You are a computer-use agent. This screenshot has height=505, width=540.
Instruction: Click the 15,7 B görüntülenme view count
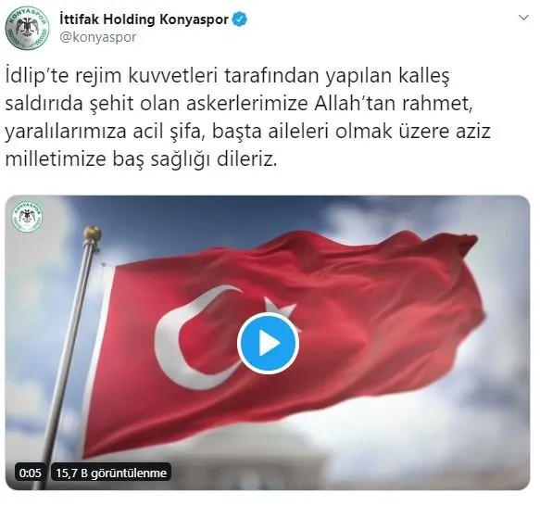111,473
